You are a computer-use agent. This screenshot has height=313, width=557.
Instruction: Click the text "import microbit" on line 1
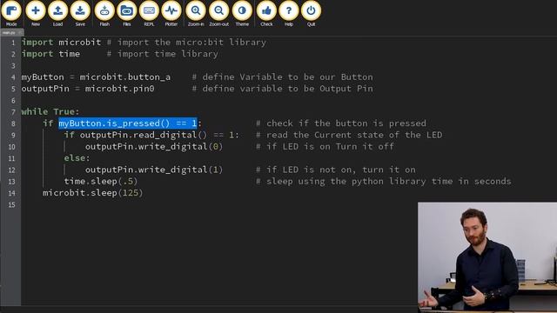(61, 43)
